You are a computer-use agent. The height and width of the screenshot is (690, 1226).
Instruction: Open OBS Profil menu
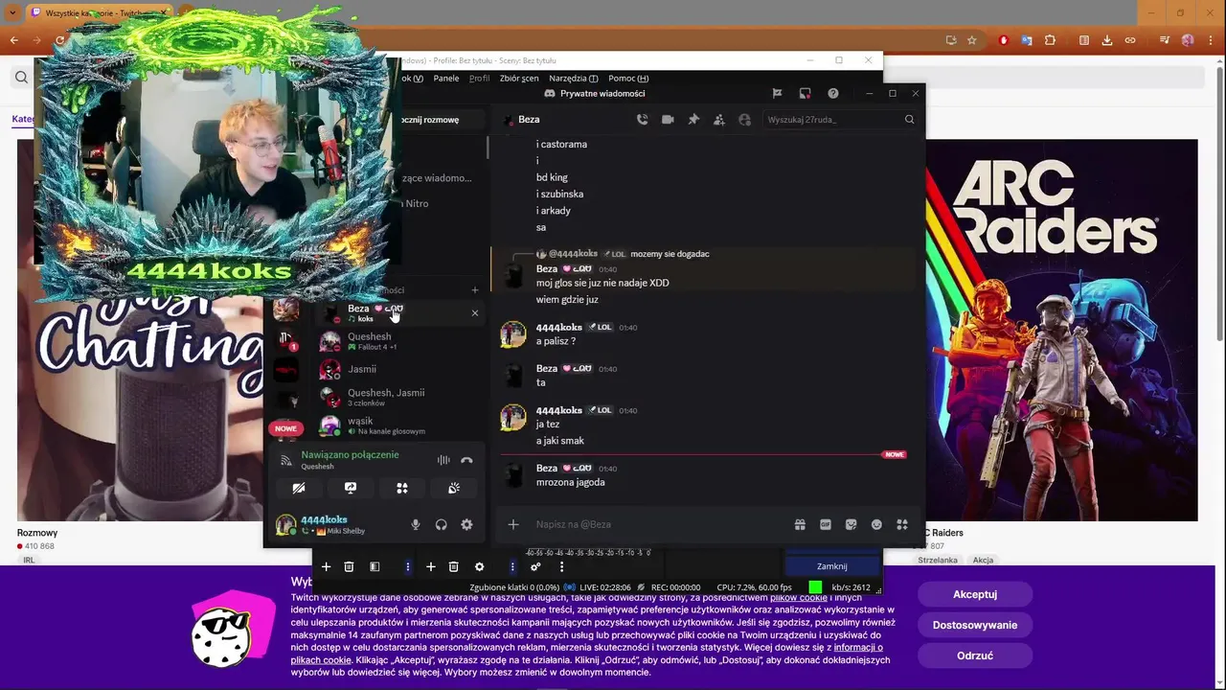point(479,79)
